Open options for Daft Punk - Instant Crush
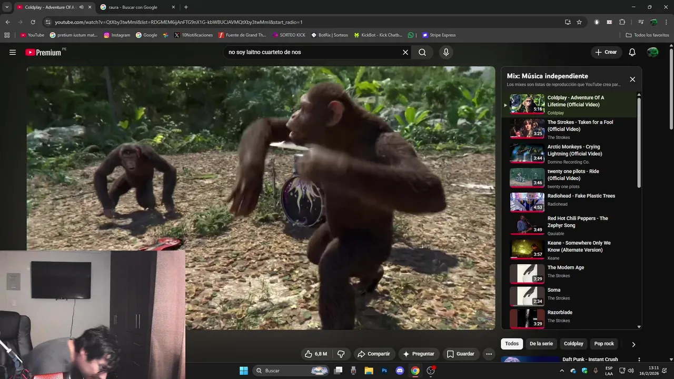This screenshot has width=674, height=379. [639, 360]
